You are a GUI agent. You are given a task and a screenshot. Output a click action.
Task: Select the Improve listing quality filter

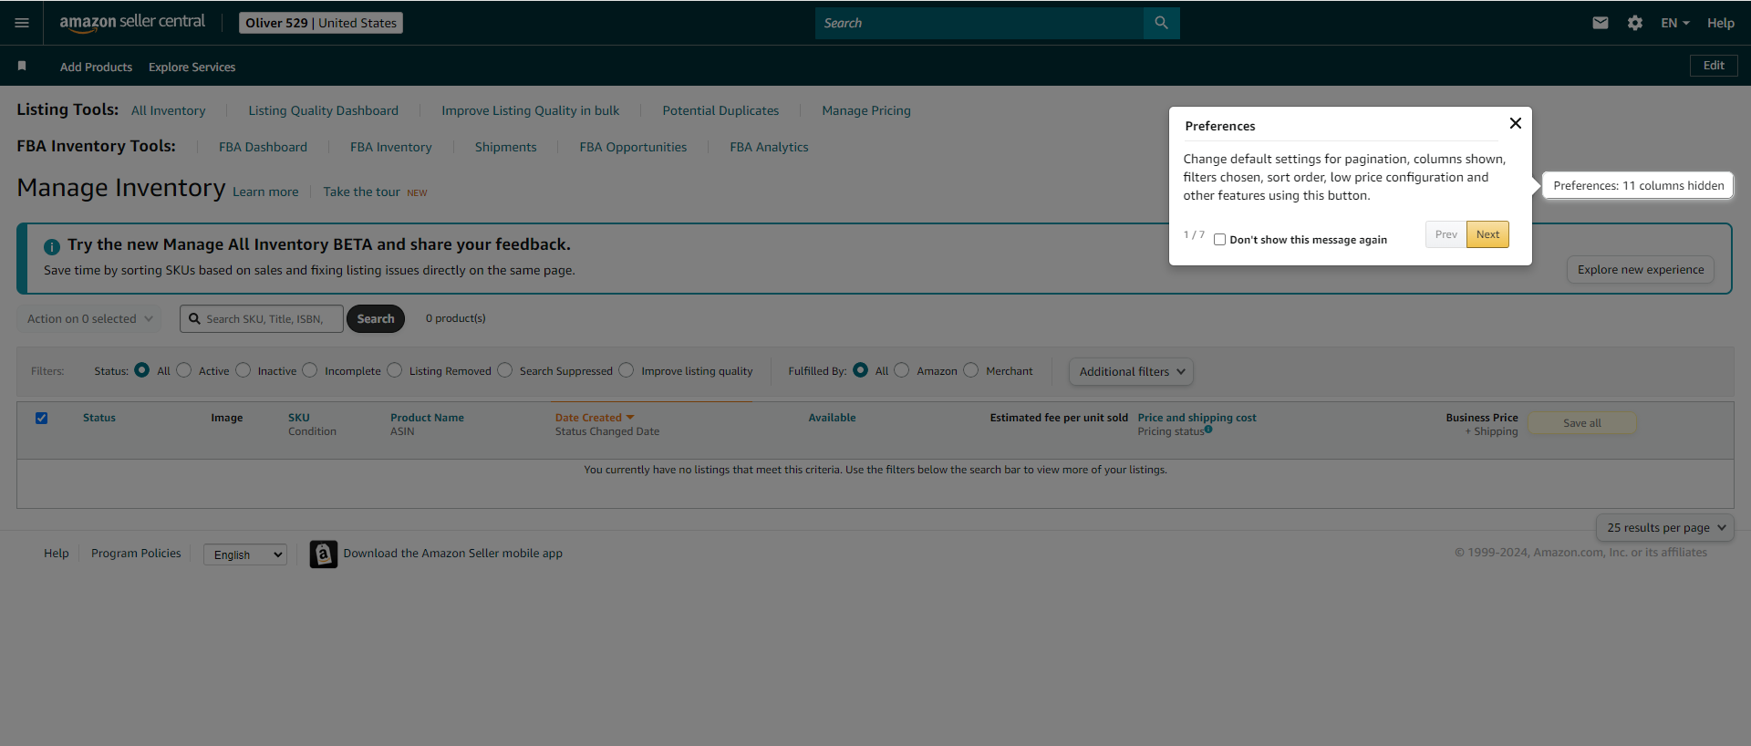pos(627,370)
